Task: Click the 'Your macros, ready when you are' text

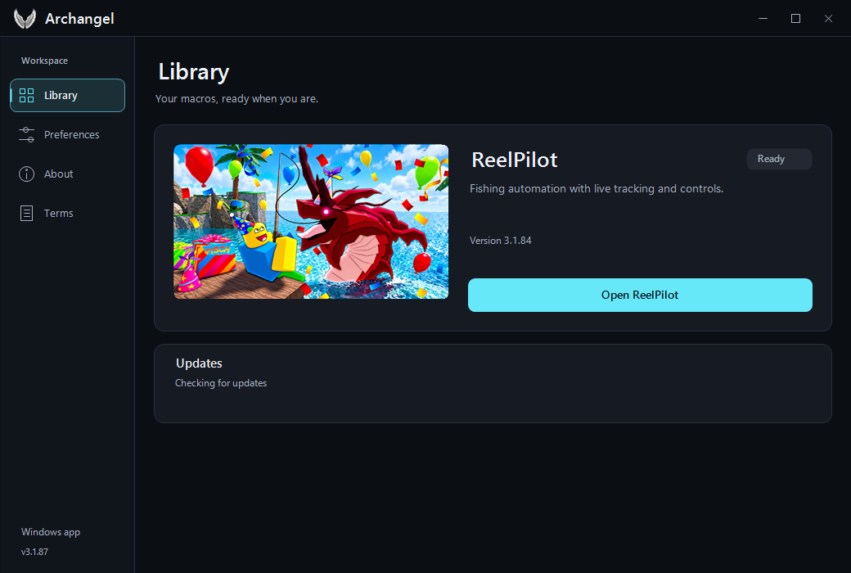Action: [236, 99]
